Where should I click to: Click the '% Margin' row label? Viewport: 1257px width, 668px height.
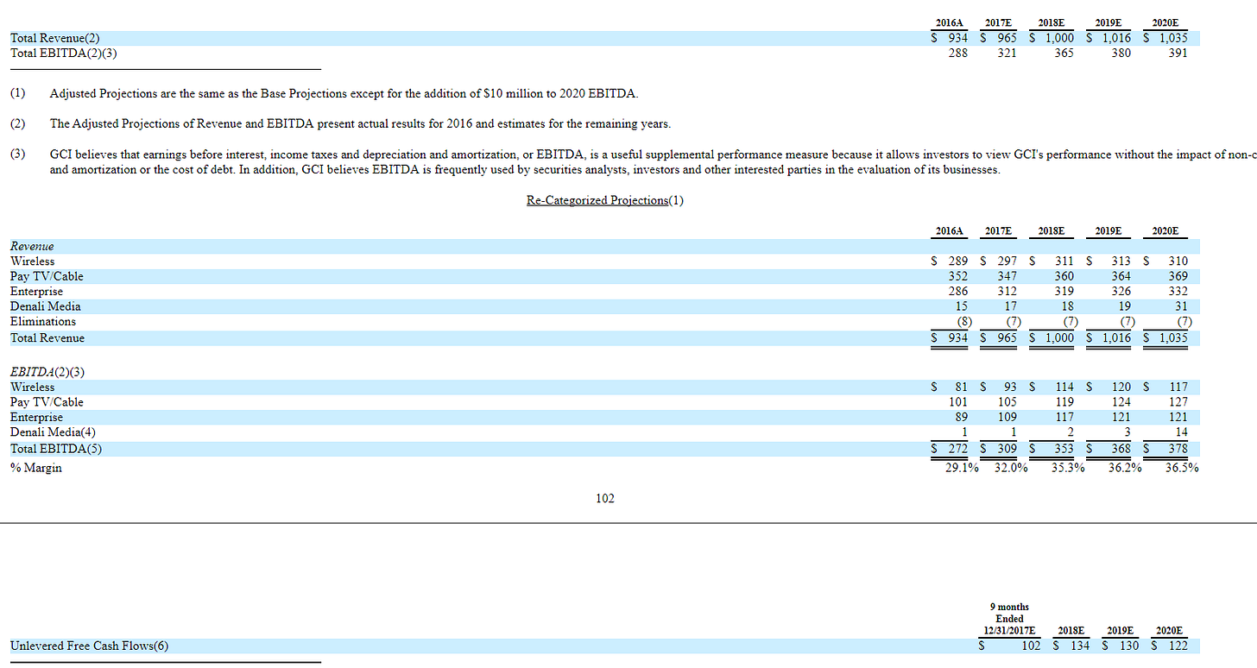point(36,468)
